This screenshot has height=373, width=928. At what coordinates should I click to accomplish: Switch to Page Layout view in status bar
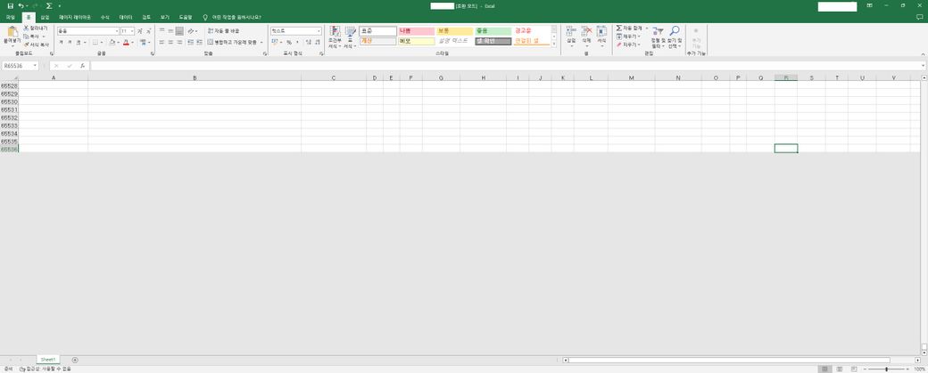tap(839, 369)
